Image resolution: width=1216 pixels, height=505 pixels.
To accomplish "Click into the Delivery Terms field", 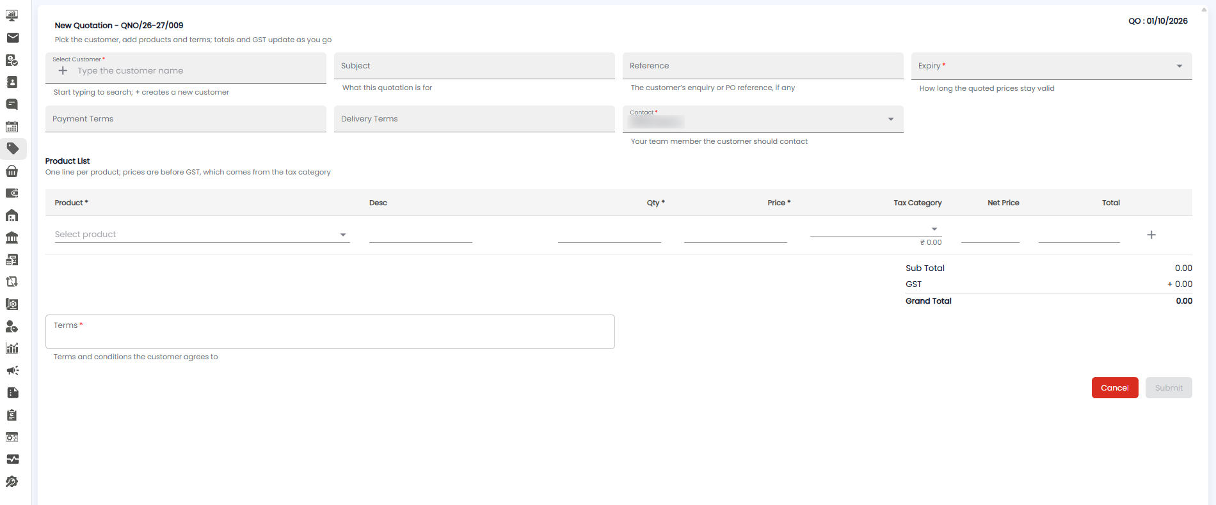I will coord(474,119).
